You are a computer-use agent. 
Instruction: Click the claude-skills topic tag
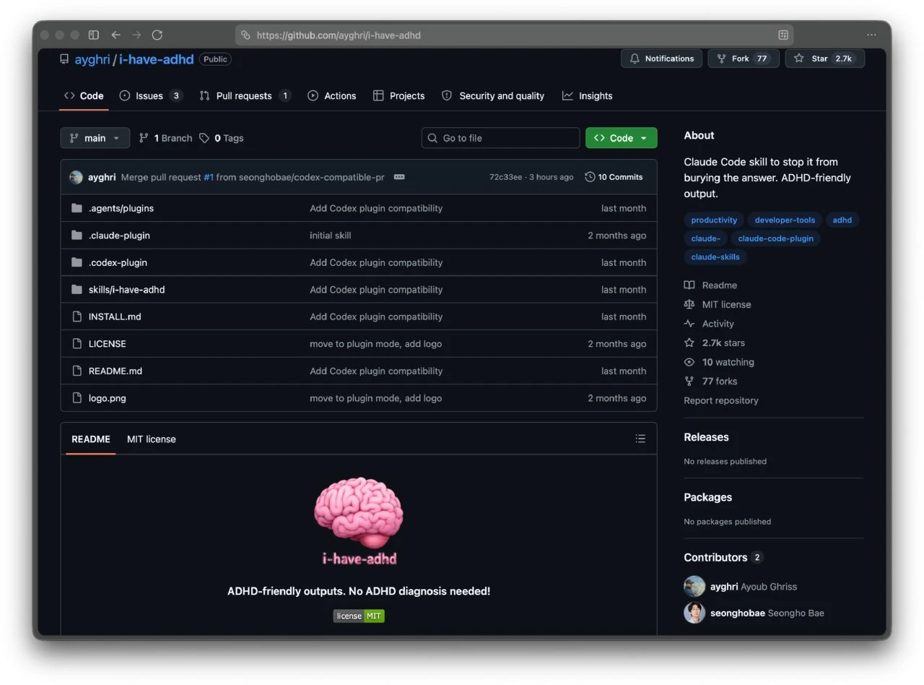point(715,257)
